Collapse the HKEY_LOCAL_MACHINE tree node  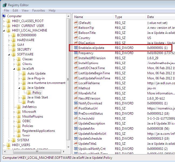pos(4,30)
